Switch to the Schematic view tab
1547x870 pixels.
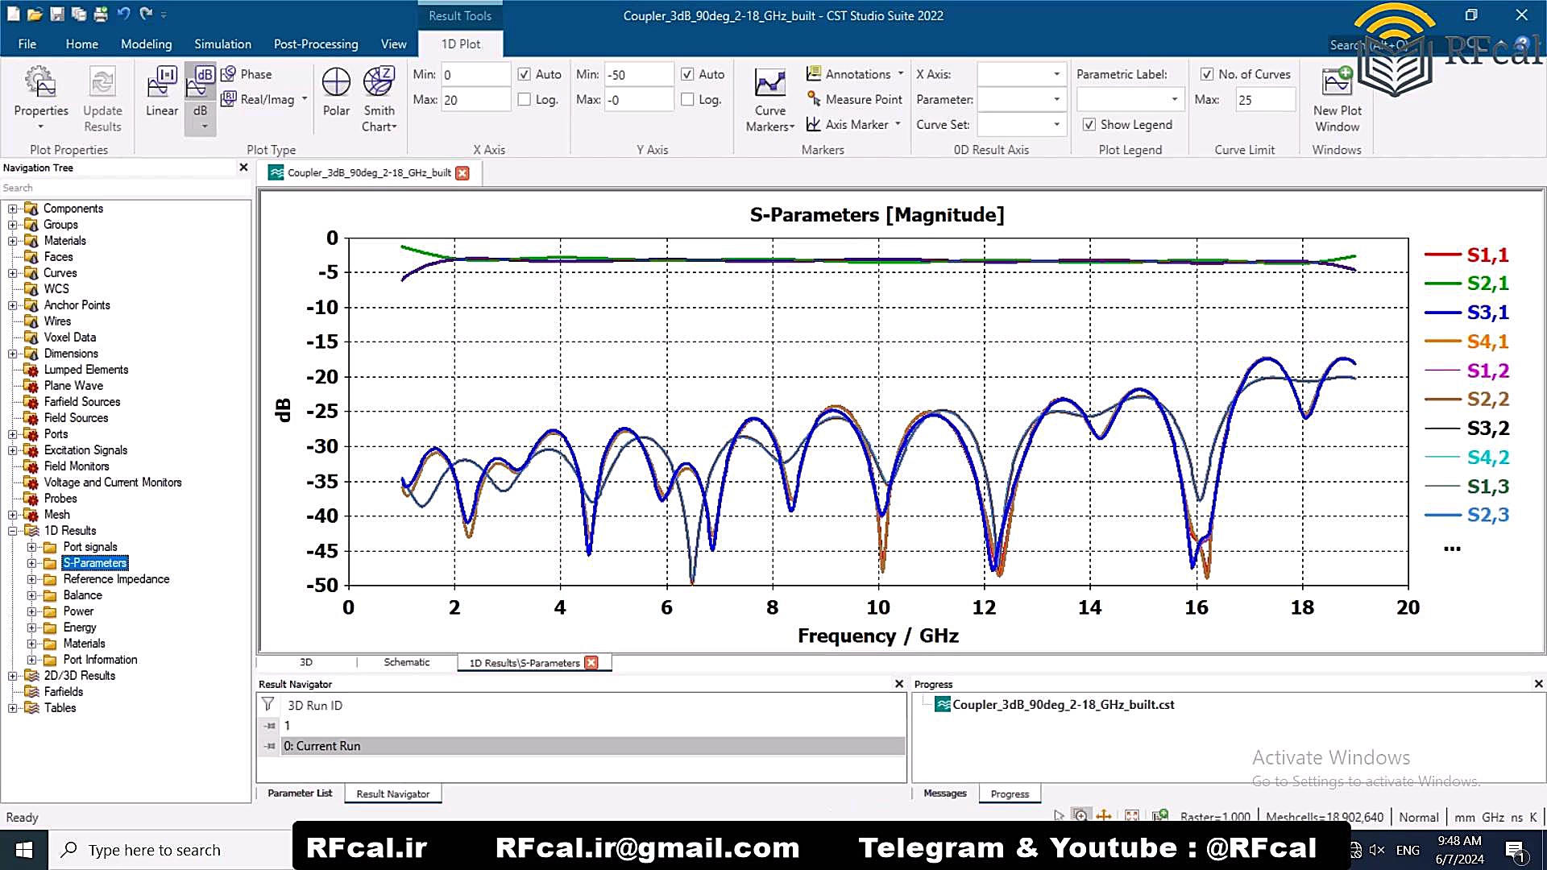[406, 662]
